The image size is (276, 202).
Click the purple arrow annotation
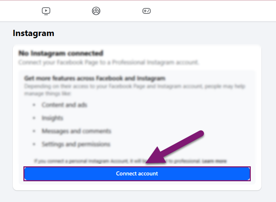pos(174,147)
